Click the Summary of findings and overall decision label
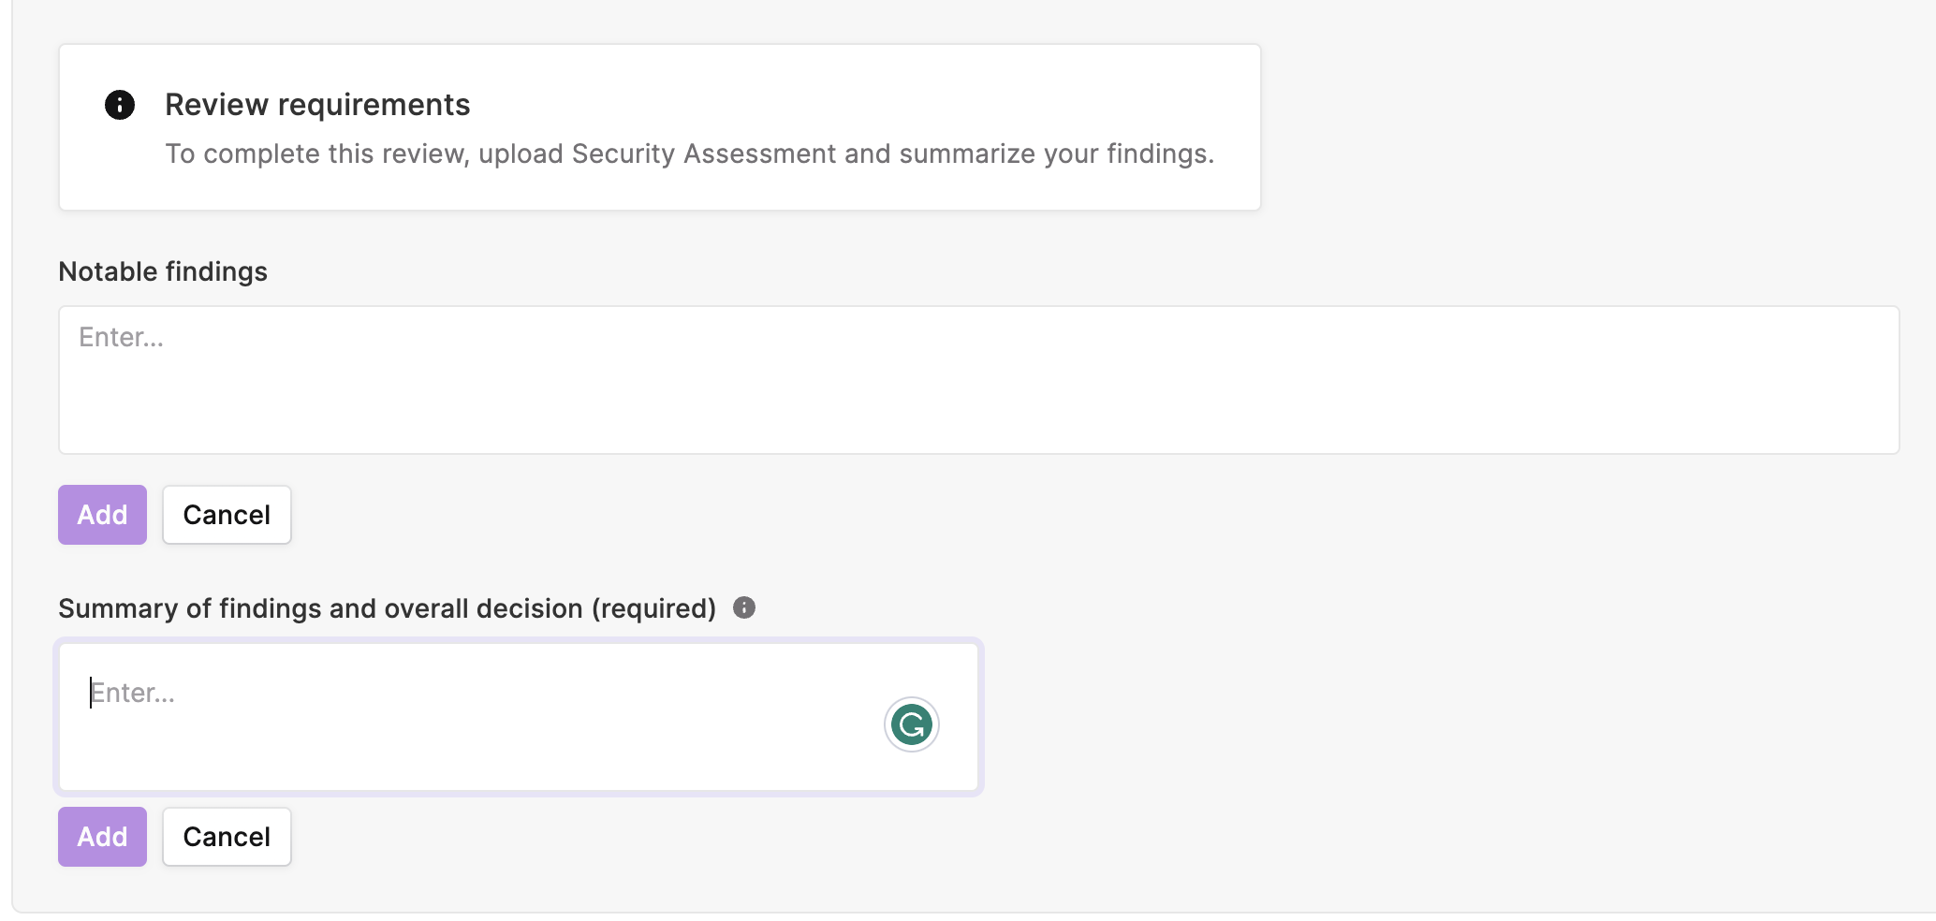 click(x=387, y=608)
